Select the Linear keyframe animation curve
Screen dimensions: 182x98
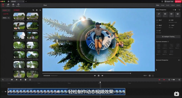165,46
